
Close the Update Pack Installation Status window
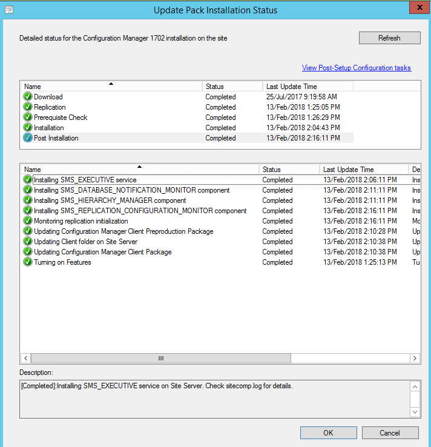pyautogui.click(x=419, y=7)
